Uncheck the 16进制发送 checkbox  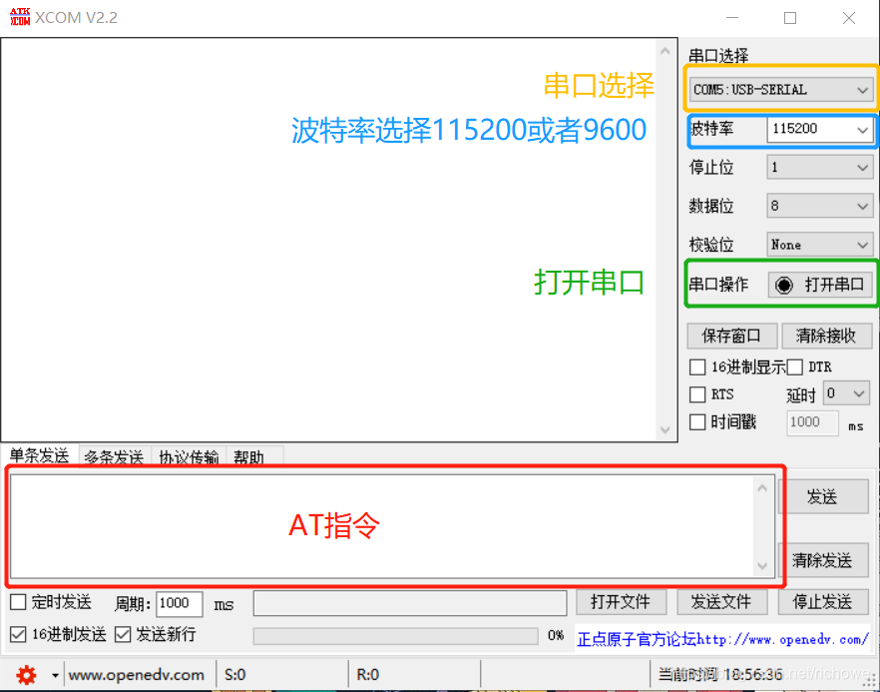(18, 635)
